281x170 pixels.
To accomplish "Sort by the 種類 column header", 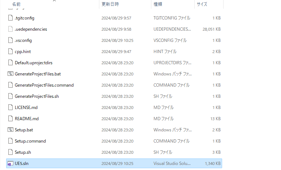I will 158,4.
